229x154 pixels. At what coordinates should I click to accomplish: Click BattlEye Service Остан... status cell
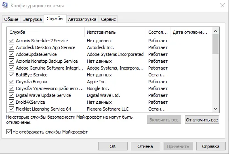pyautogui.click(x=157, y=75)
